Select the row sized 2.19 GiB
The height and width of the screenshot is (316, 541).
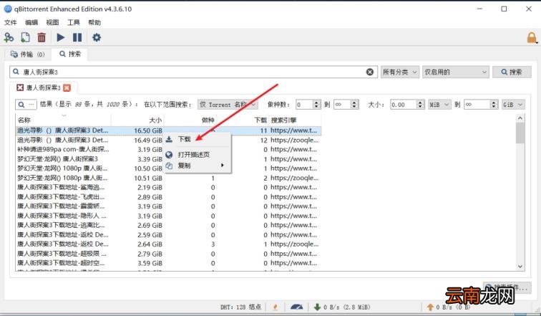[x=168, y=188]
